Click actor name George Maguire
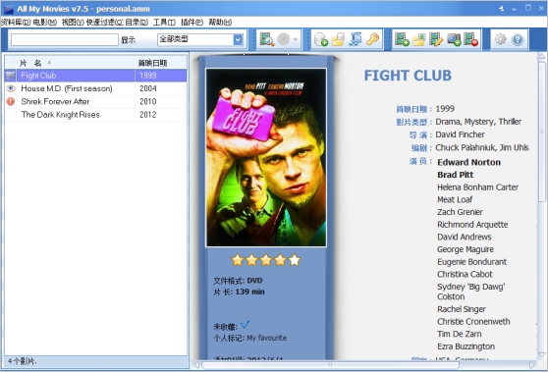Viewport: 548px width, 372px height. (x=466, y=249)
